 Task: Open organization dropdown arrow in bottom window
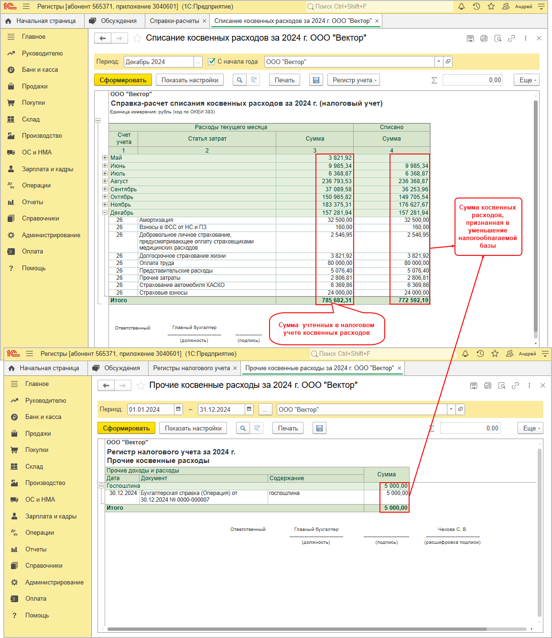451,409
